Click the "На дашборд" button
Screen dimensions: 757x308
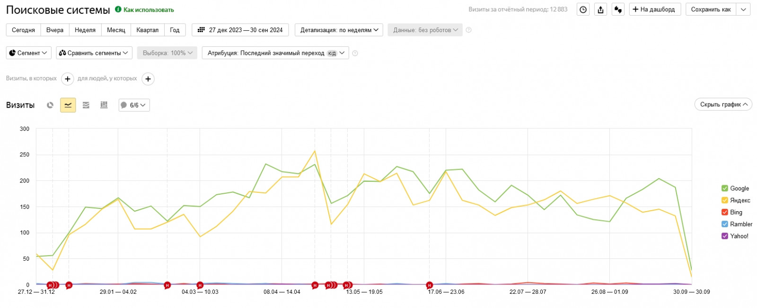[x=655, y=9]
